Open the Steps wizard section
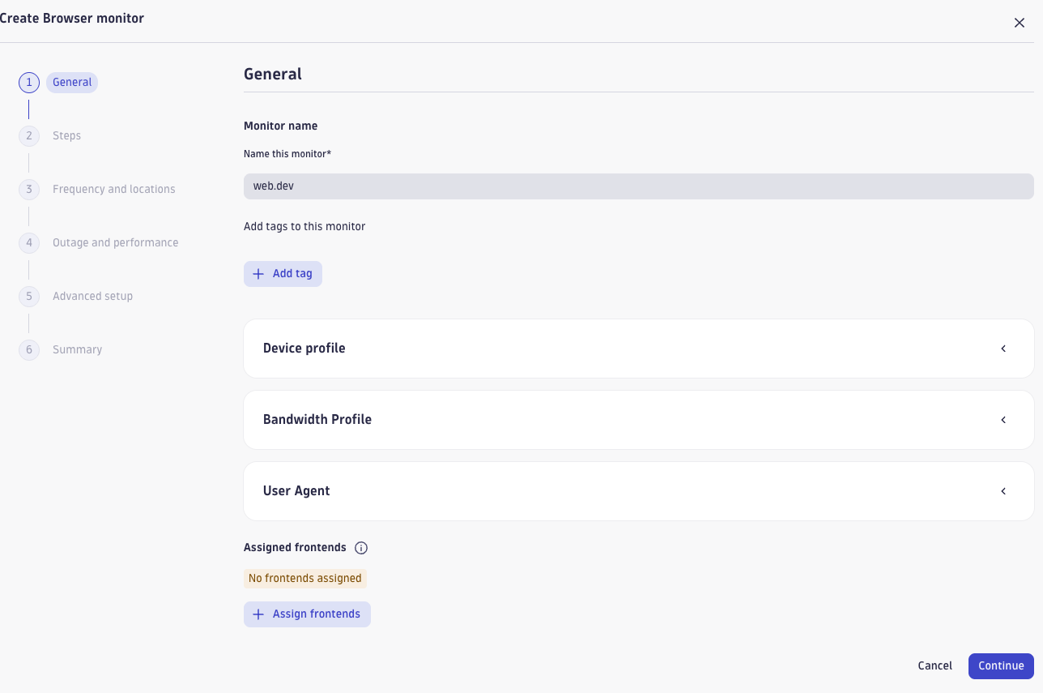 (x=66, y=135)
